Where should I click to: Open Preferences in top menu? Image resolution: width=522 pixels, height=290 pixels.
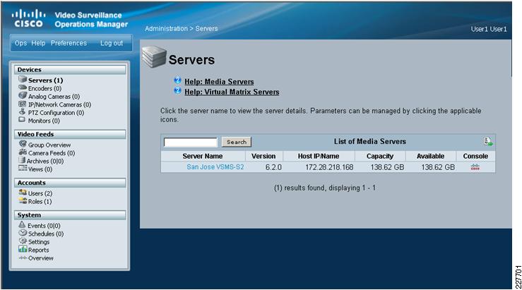69,43
